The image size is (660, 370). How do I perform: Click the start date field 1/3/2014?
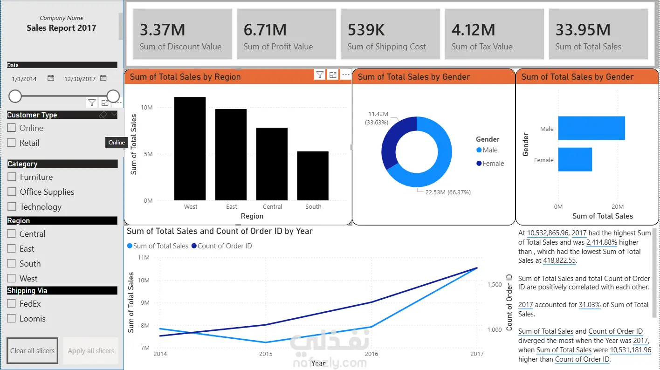pyautogui.click(x=24, y=79)
